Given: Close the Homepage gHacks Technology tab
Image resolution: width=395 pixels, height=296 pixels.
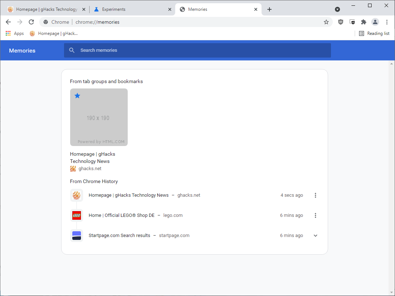Looking at the screenshot, I should [x=84, y=9].
